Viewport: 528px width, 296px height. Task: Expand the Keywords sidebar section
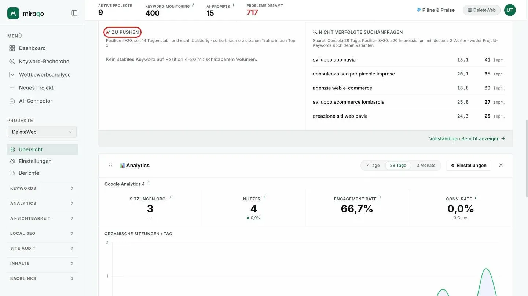pos(42,188)
